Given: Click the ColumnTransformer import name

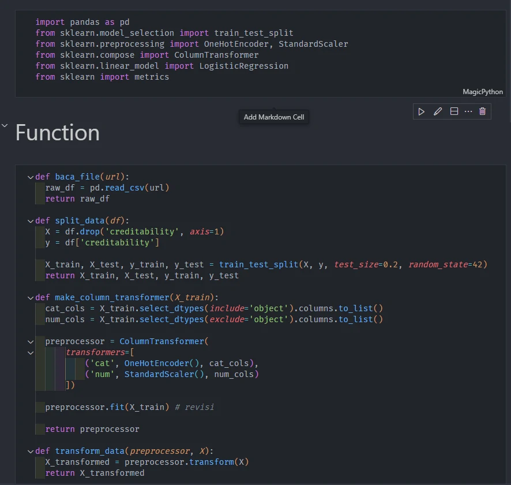Looking at the screenshot, I should (216, 55).
